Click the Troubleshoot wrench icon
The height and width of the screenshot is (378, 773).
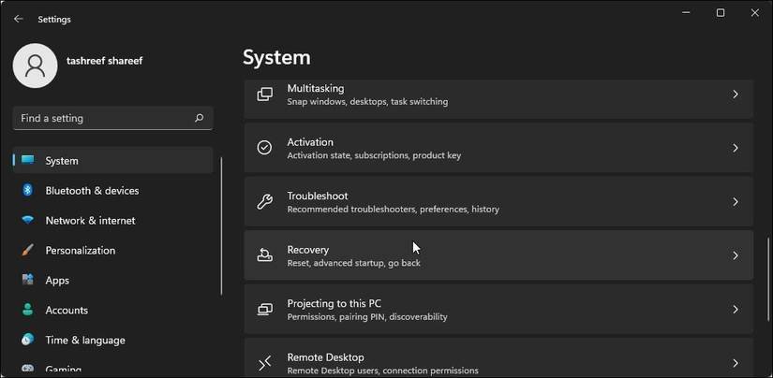(x=265, y=202)
